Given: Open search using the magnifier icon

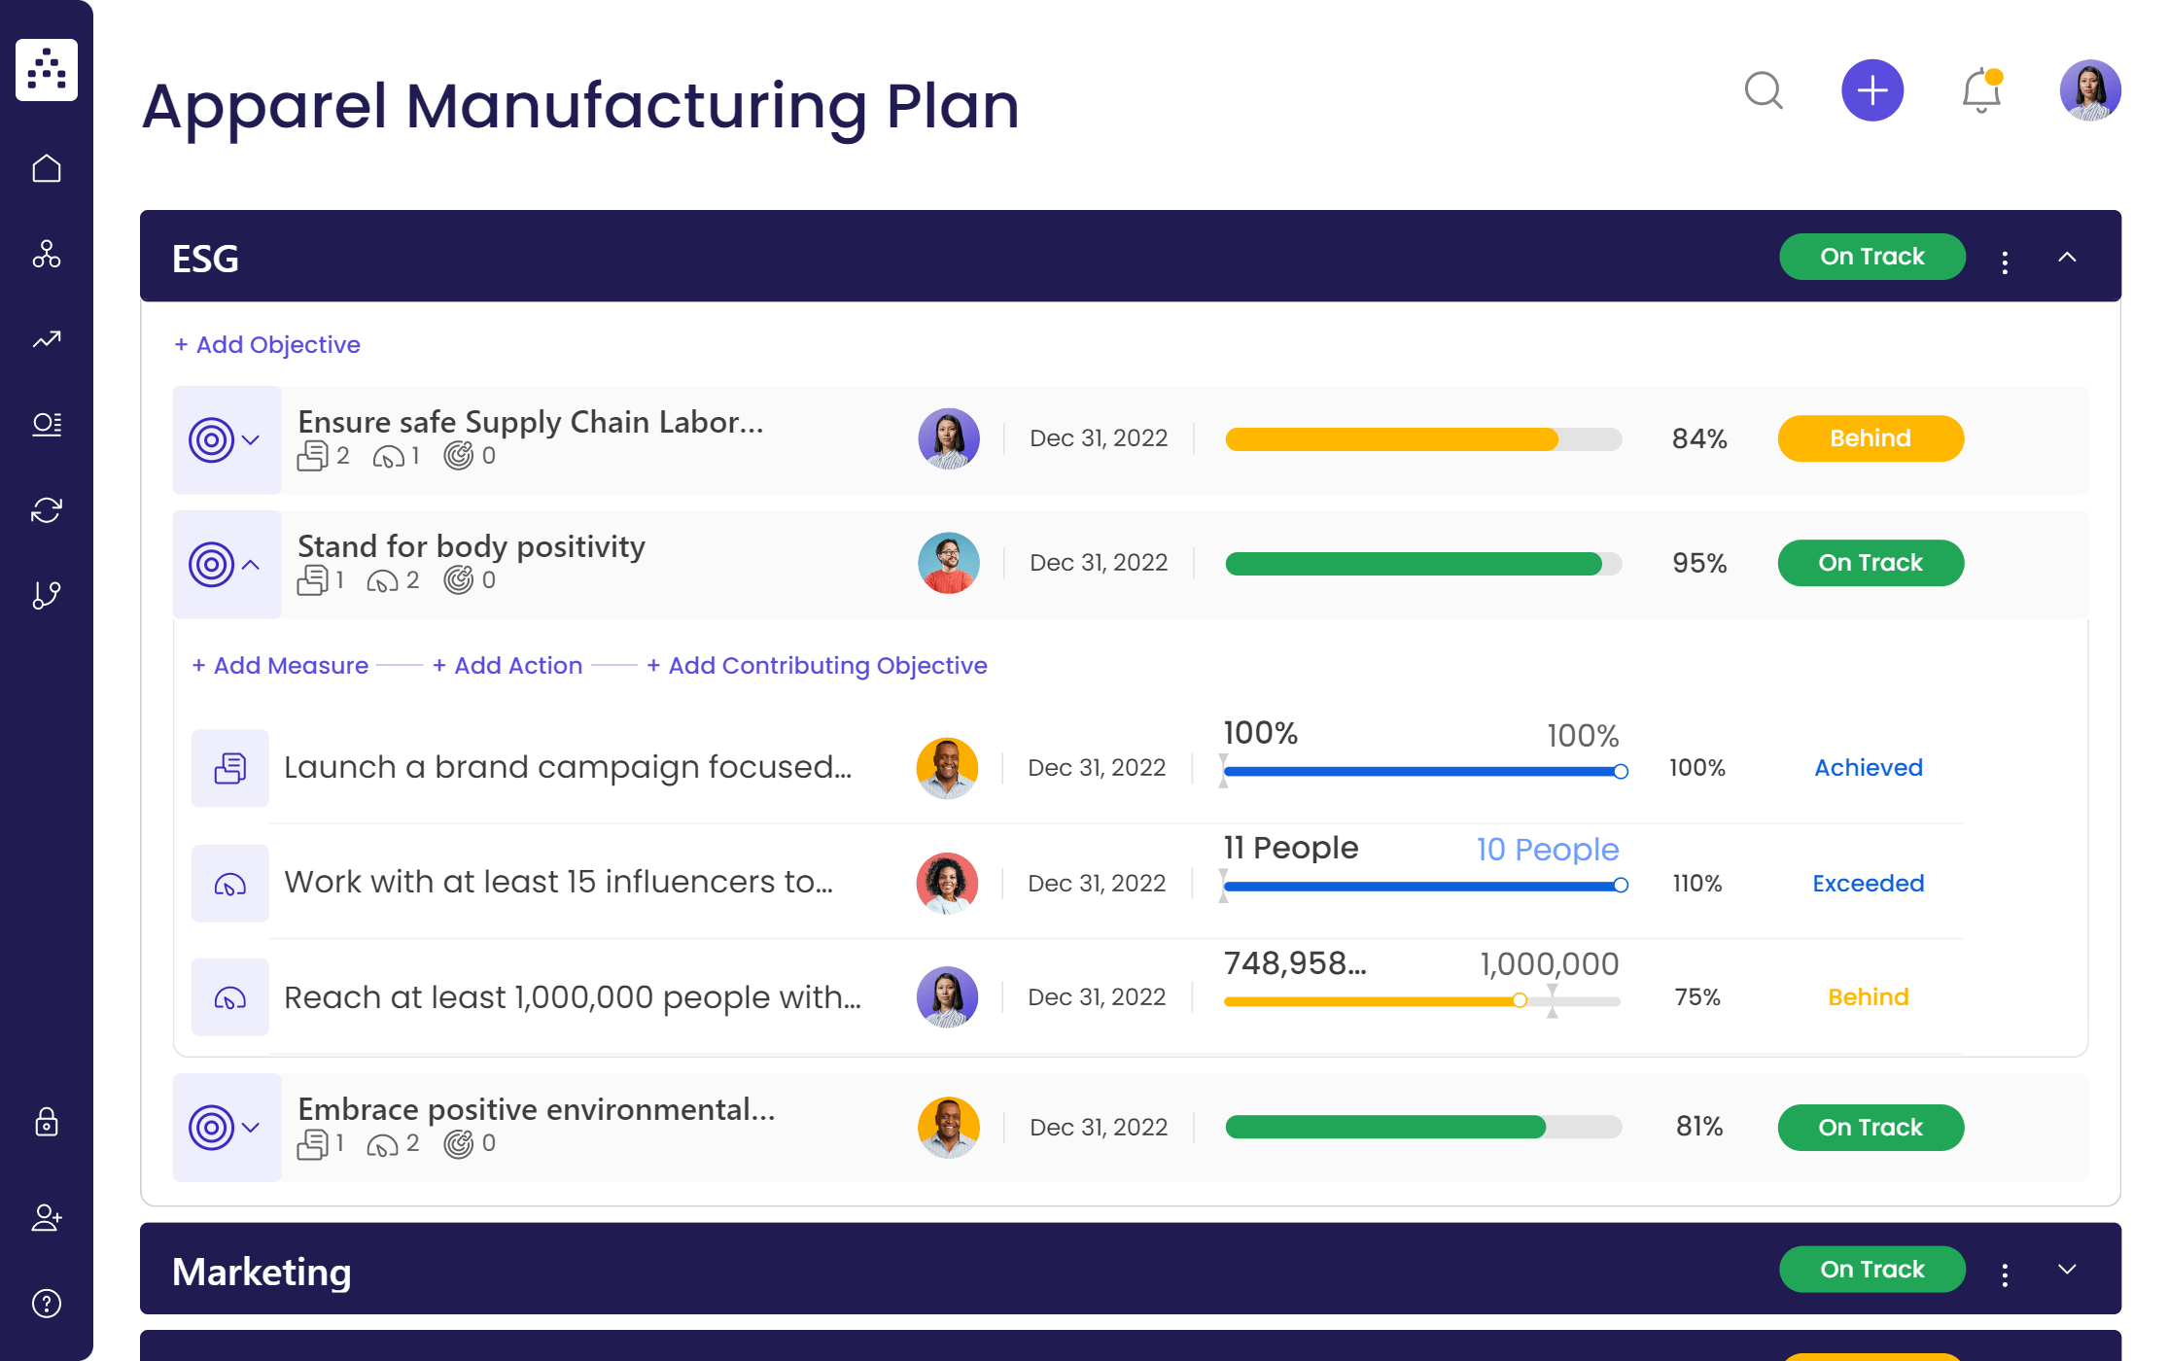Looking at the screenshot, I should point(1765,90).
